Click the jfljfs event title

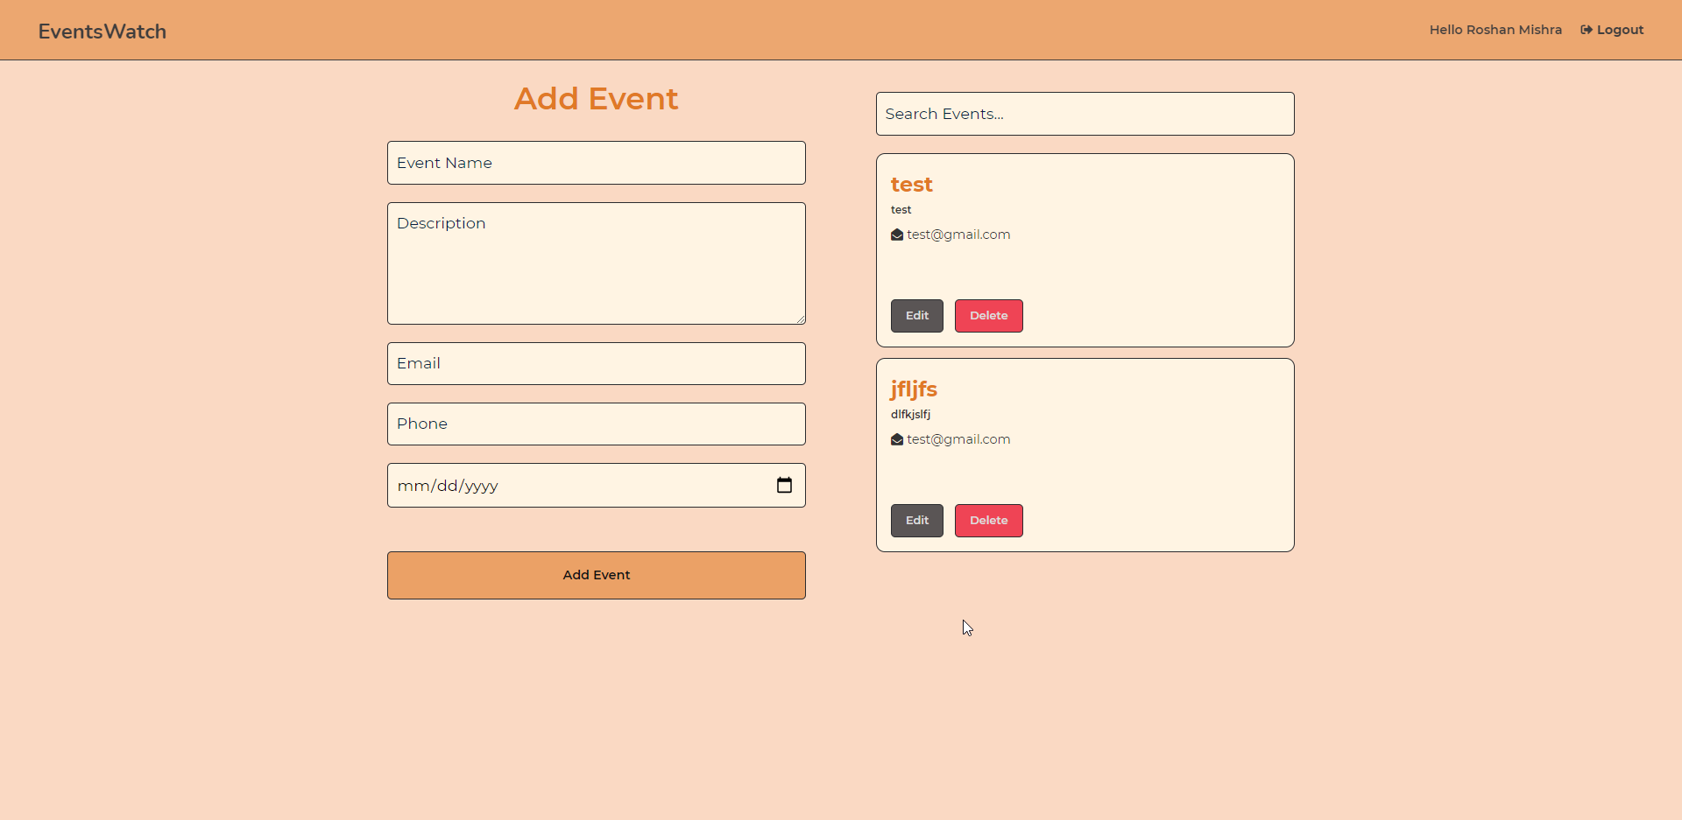(914, 389)
